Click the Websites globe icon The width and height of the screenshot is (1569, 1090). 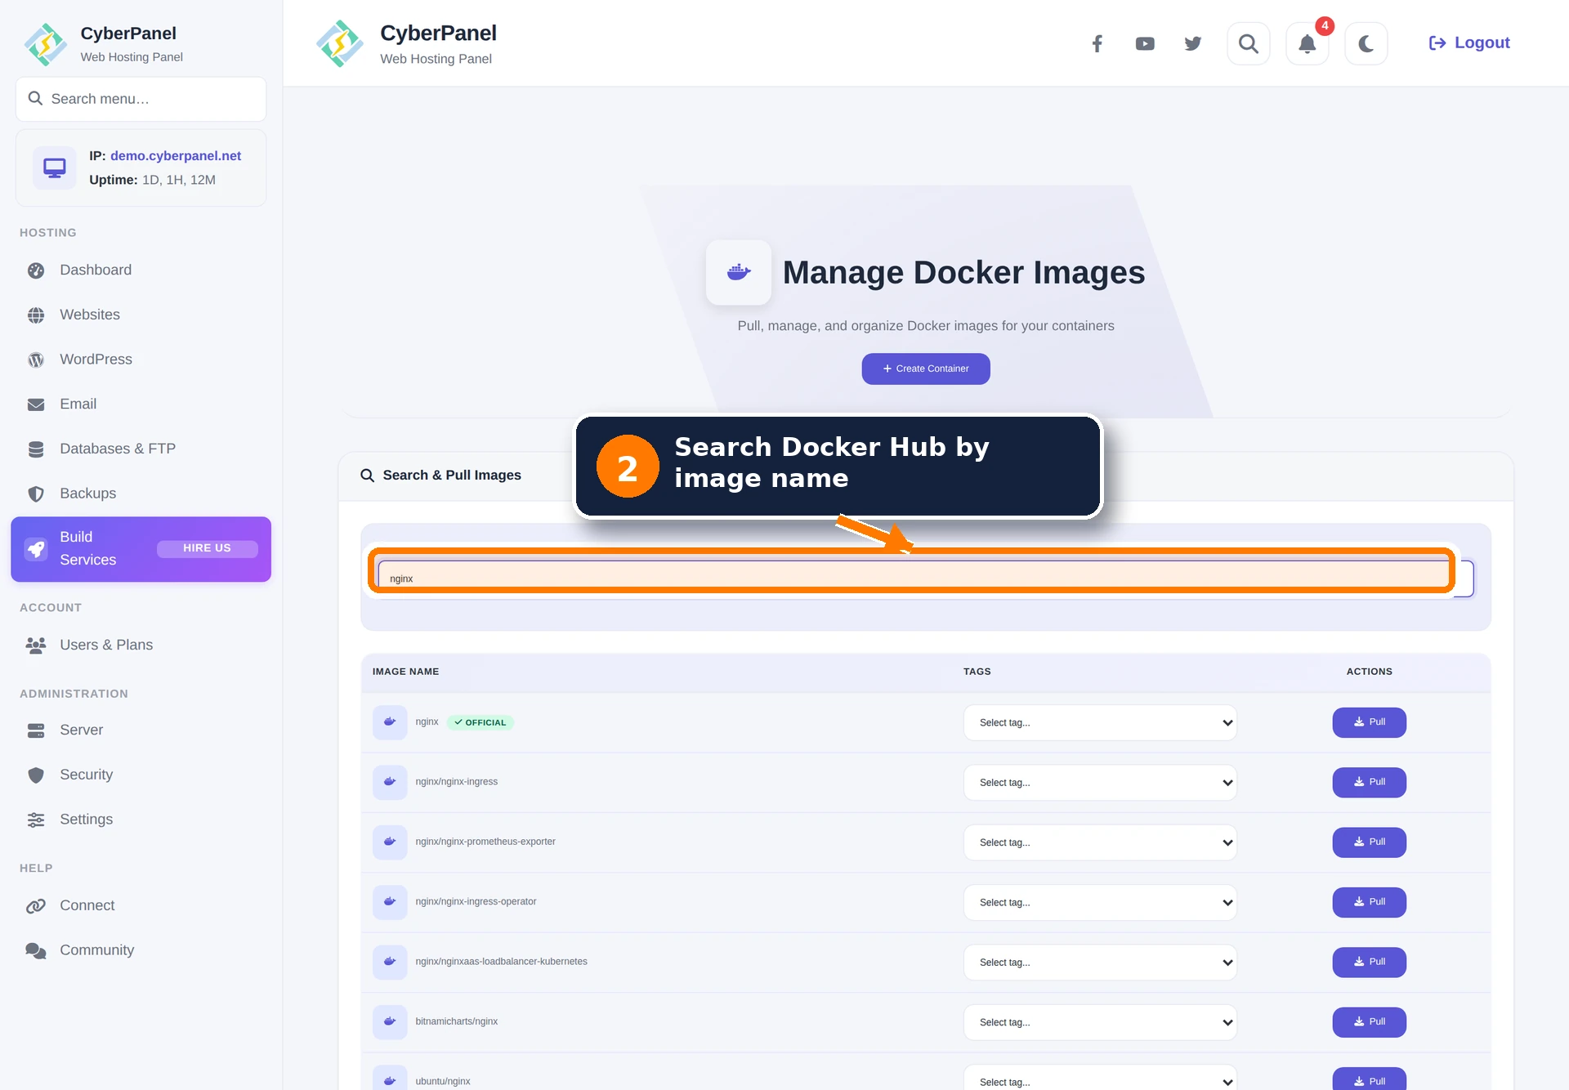click(36, 315)
